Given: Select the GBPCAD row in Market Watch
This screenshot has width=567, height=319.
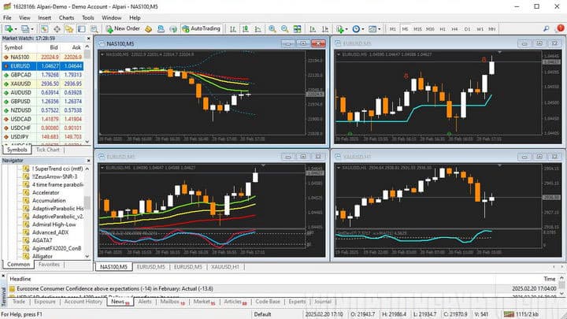Looking at the screenshot, I should (43, 75).
